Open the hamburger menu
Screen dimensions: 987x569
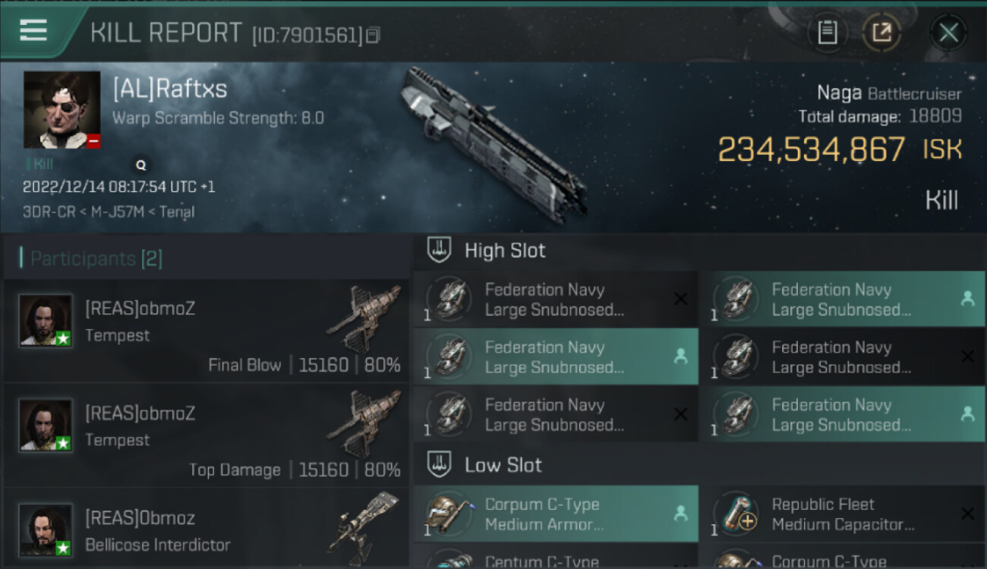click(34, 31)
